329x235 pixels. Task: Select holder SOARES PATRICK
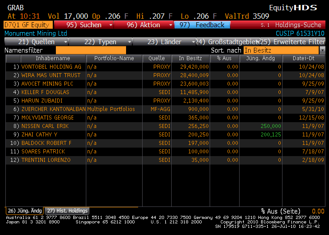click(x=43, y=152)
